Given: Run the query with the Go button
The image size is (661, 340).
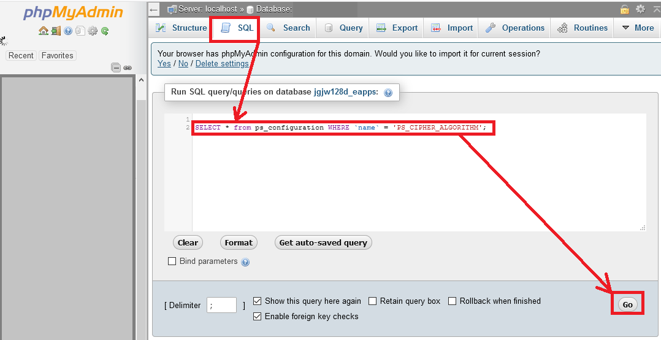Looking at the screenshot, I should pos(628,304).
